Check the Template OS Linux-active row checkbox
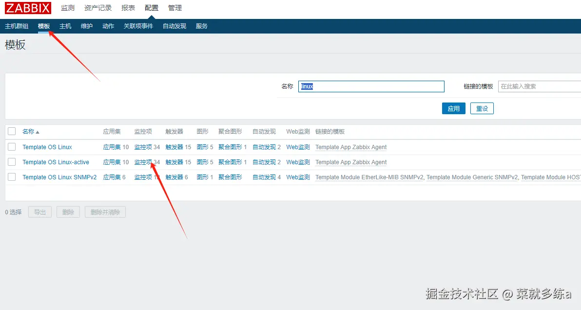Viewport: 581px width, 310px height. click(x=12, y=162)
